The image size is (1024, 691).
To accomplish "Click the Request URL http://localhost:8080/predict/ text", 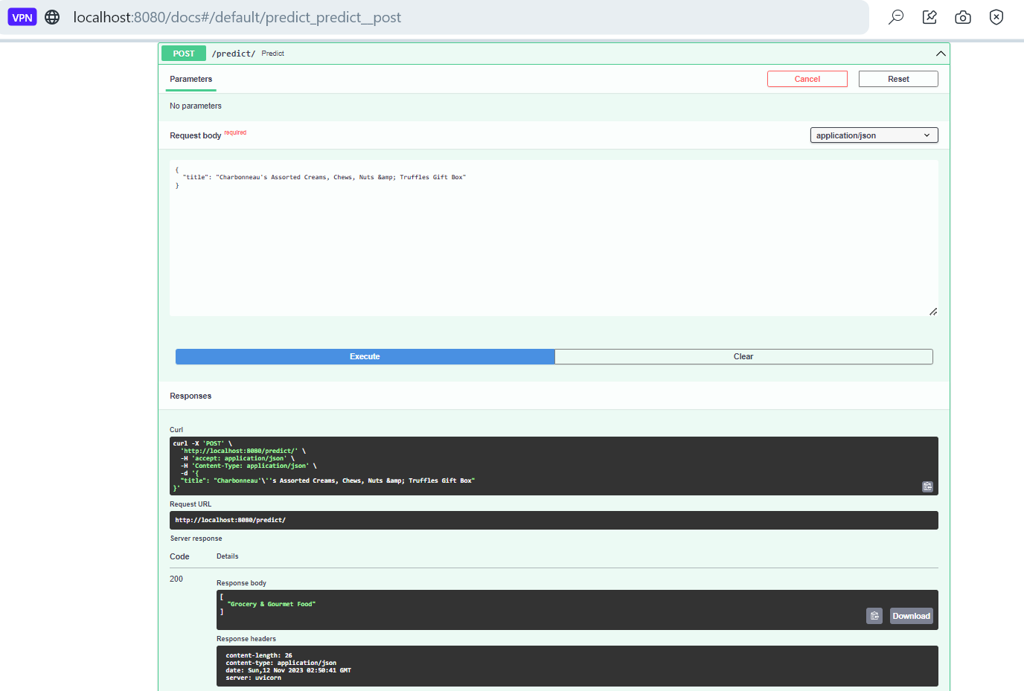I will pyautogui.click(x=231, y=520).
